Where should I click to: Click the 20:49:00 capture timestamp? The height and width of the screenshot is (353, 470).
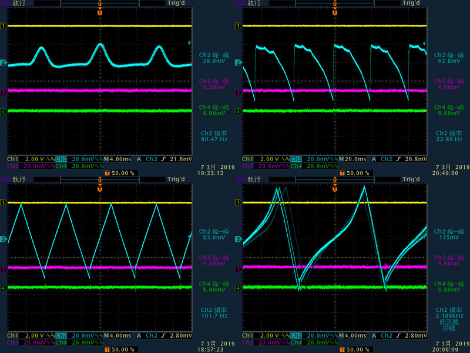pos(445,173)
